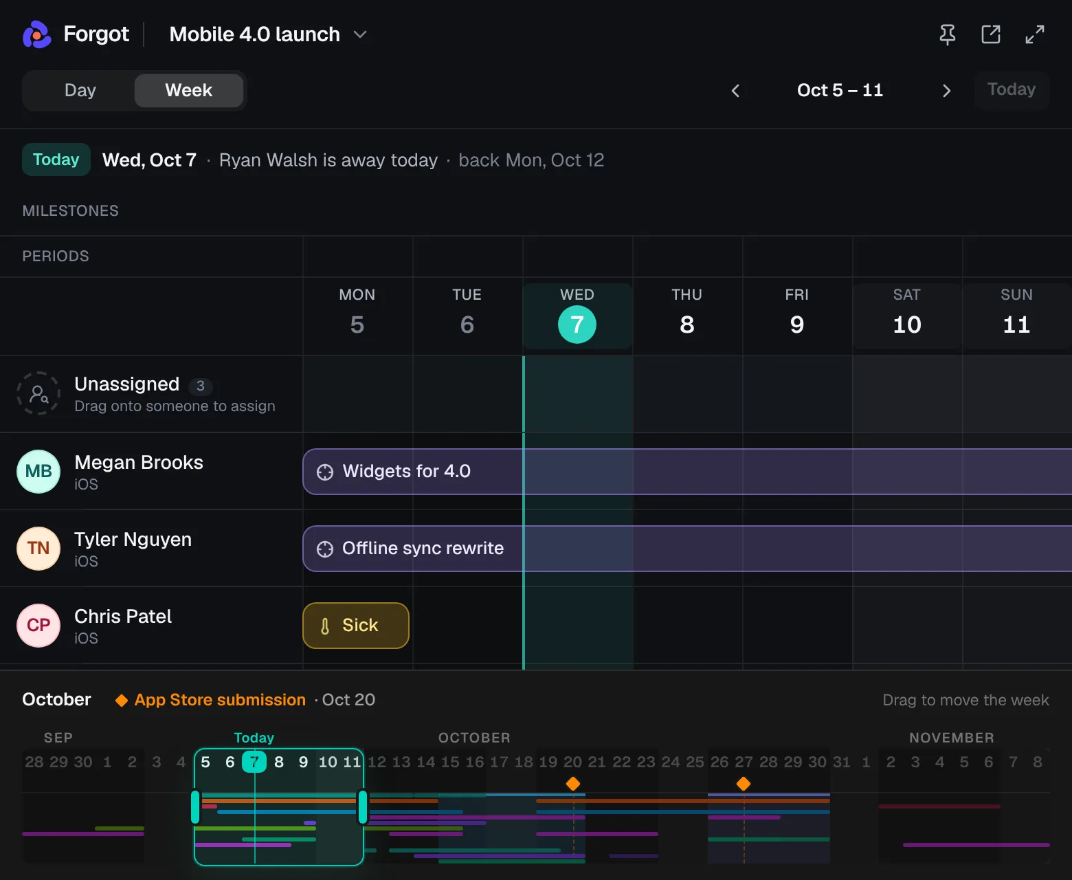Pin the view with the pin icon
The height and width of the screenshot is (880, 1072).
pyautogui.click(x=948, y=34)
